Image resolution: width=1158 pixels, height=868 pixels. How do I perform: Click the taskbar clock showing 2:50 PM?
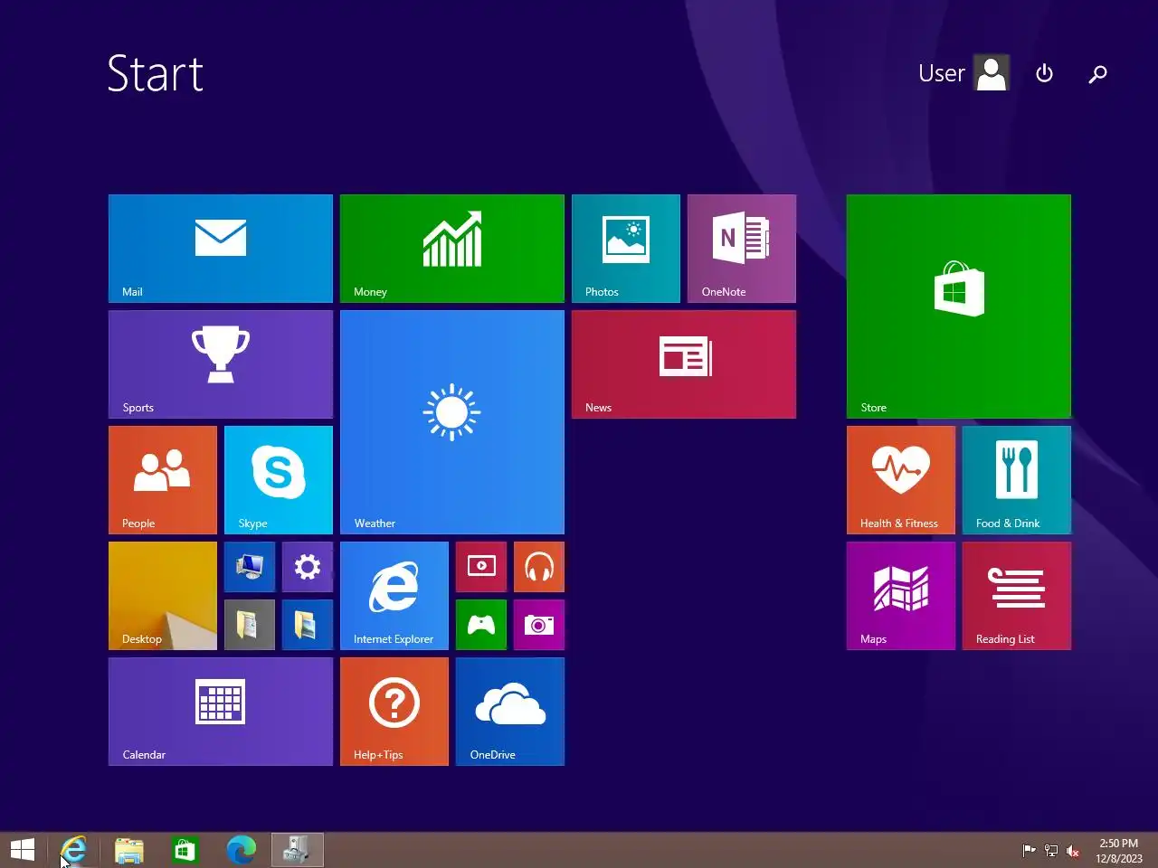[x=1119, y=850]
